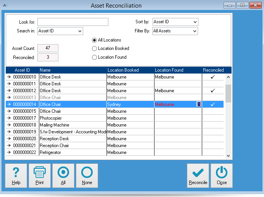
Task: Click the Name column header
Action: pos(45,70)
